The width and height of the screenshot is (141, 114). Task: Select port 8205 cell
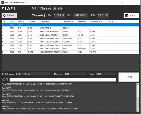13,42
